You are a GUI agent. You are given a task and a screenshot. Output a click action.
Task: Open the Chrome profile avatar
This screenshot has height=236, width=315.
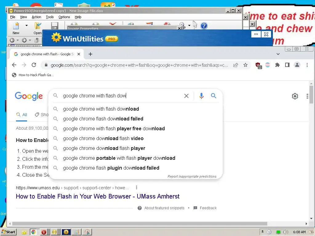tap(297, 65)
